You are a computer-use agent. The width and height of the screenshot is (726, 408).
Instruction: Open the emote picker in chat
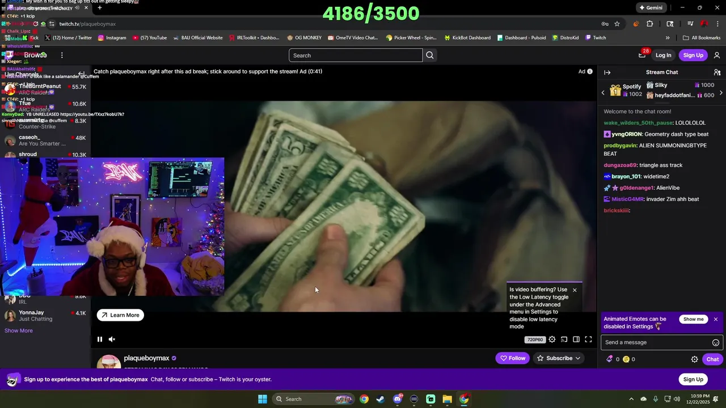point(716,342)
